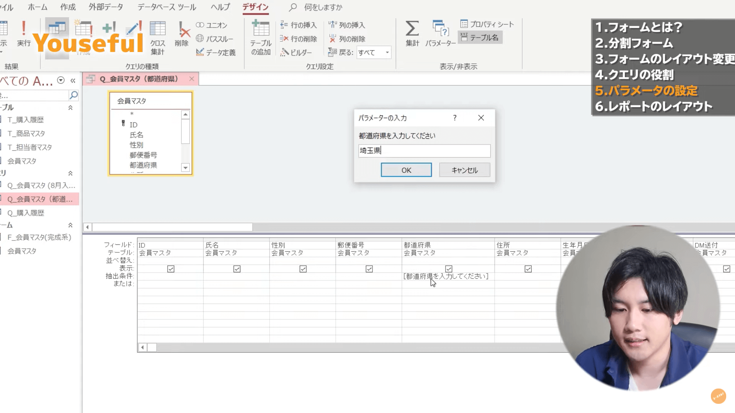735x413 pixels.
Task: Select the 郵便番号 field in 会員マスタ list
Action: (144, 155)
